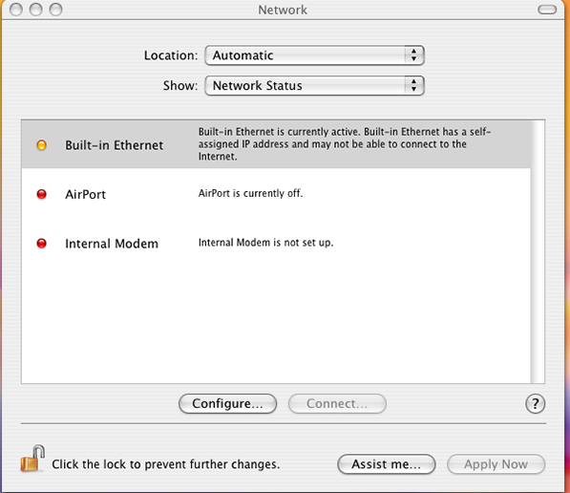Click the Assist me... button
The height and width of the screenshot is (493, 570).
386,464
